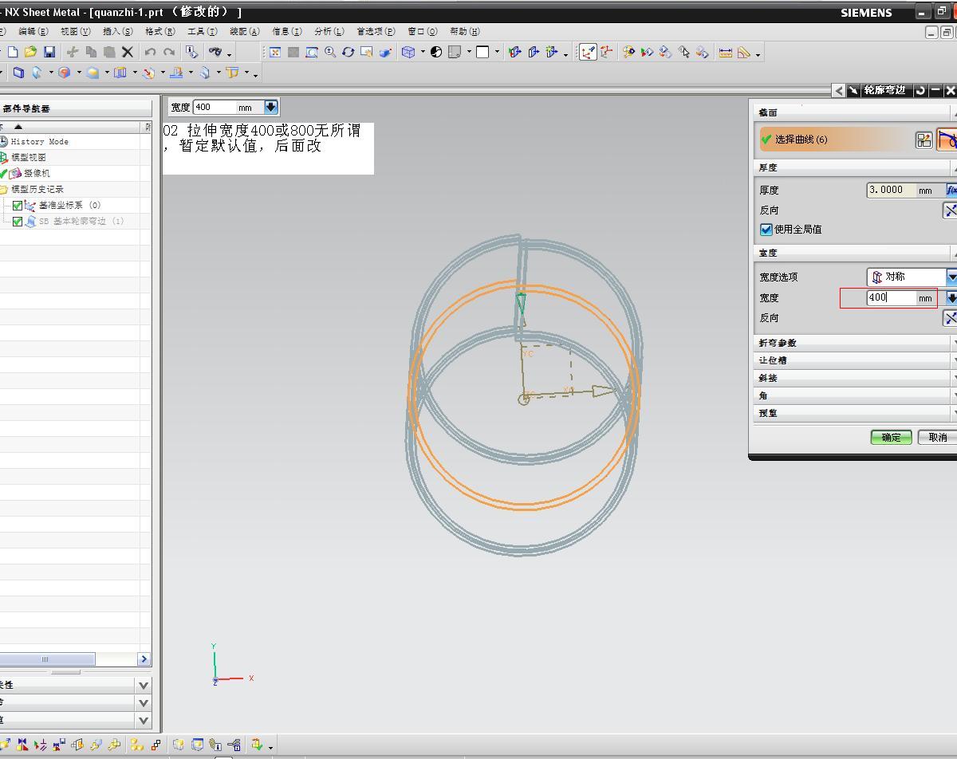Cancel the dialog with 取消
The image size is (957, 759).
937,437
